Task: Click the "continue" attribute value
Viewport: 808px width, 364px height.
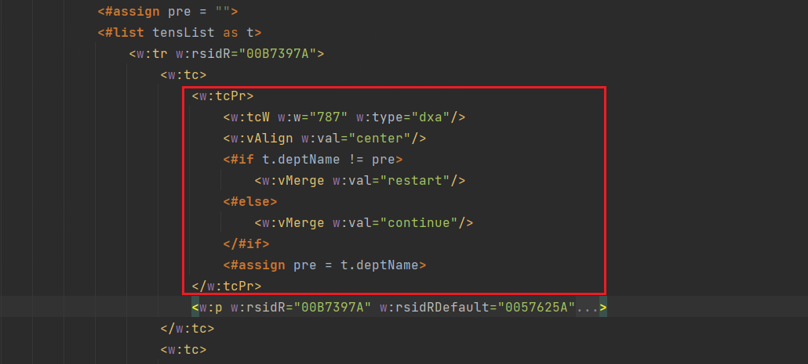Action: tap(423, 223)
